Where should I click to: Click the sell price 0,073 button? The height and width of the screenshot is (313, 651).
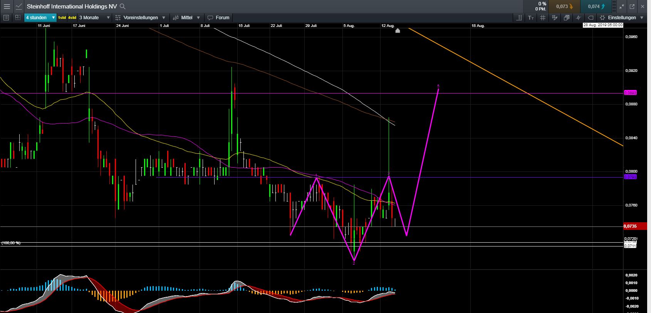coord(564,7)
